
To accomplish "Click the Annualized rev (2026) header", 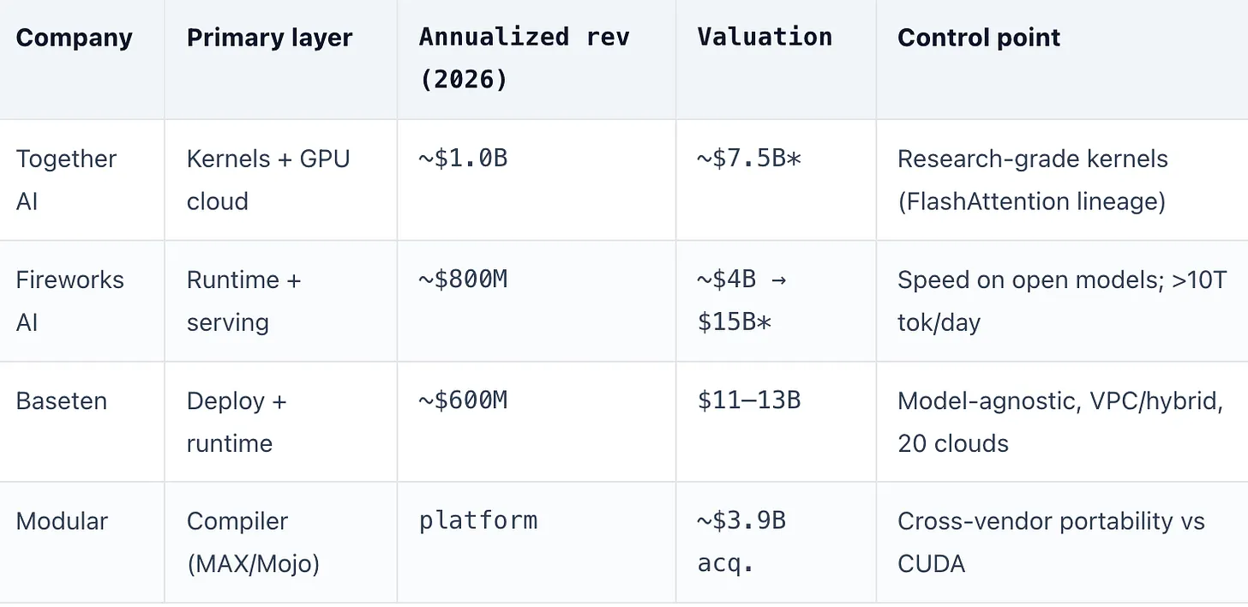I will [x=524, y=58].
